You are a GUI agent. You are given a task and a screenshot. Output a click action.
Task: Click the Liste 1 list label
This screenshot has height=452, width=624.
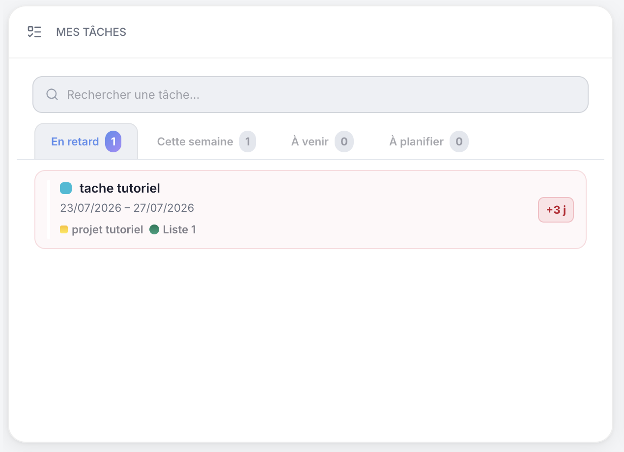[x=179, y=229]
